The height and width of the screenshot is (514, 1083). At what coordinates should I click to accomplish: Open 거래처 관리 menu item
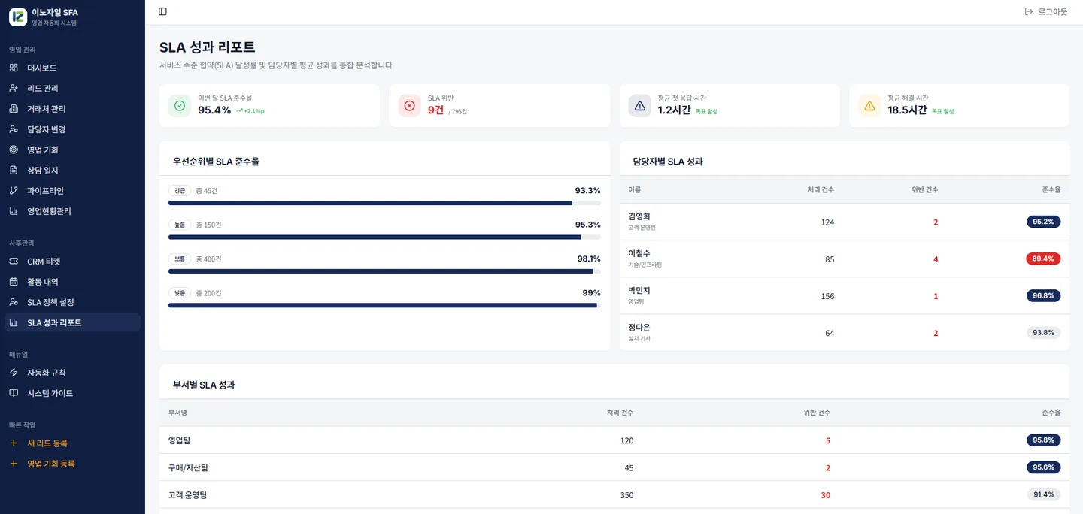(x=72, y=109)
